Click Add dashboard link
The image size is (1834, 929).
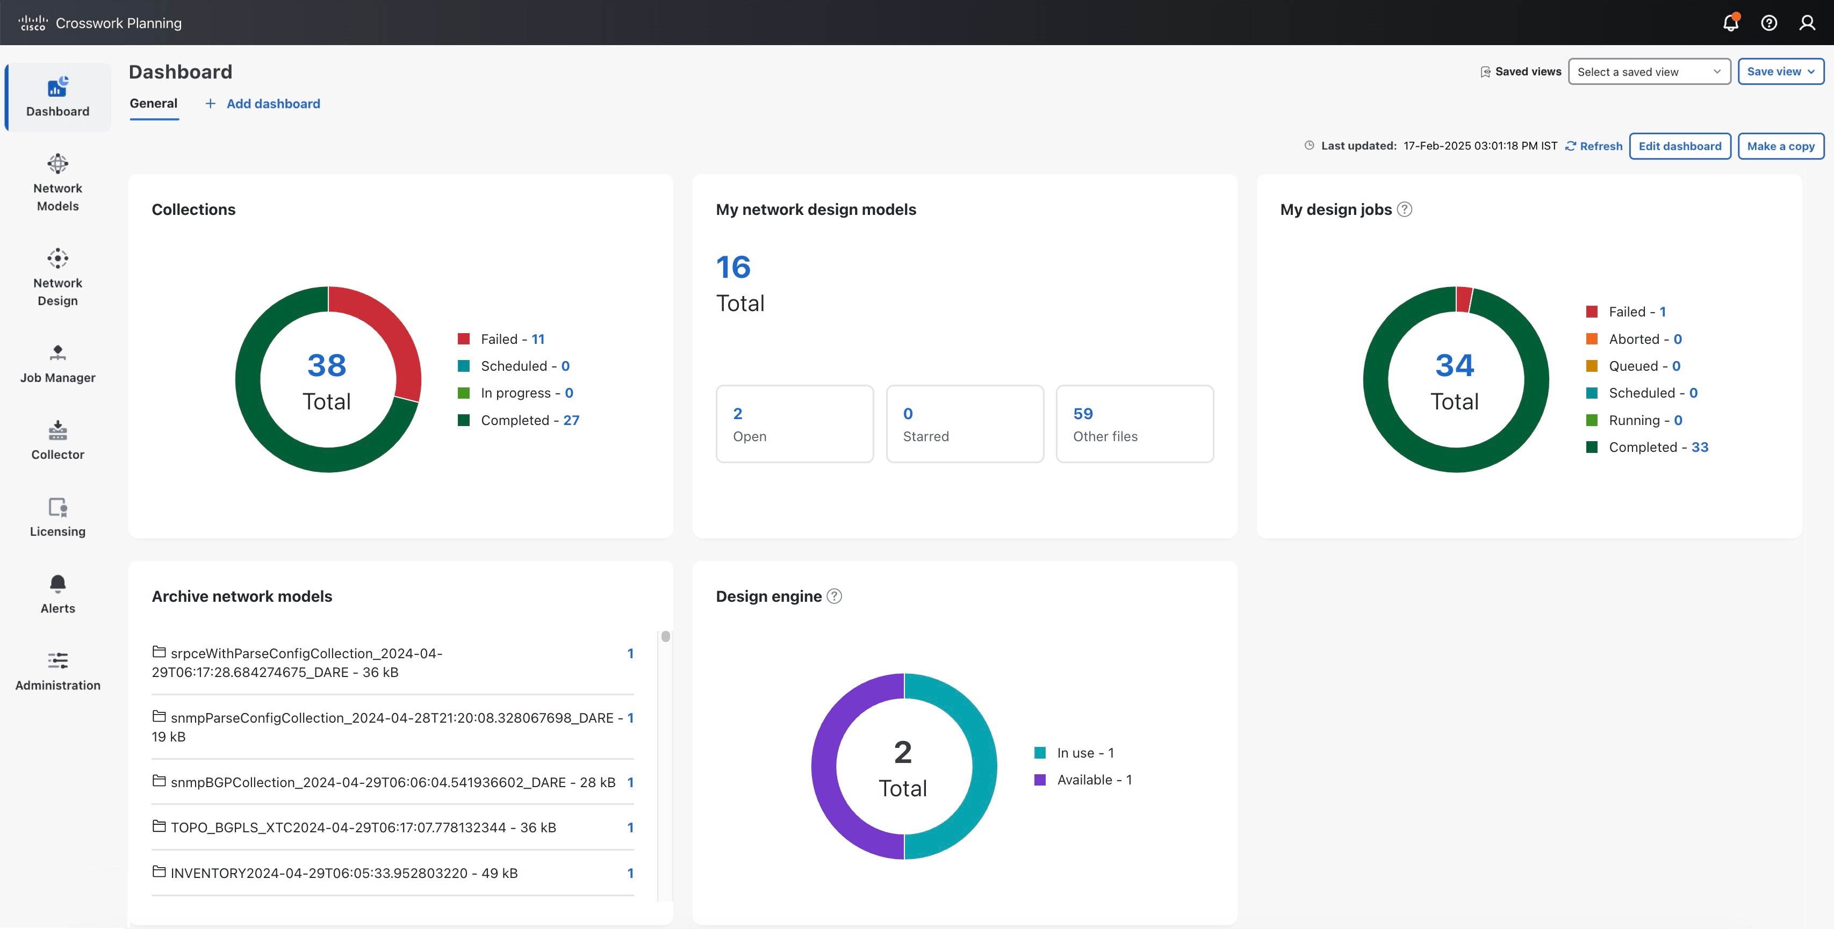pos(274,104)
